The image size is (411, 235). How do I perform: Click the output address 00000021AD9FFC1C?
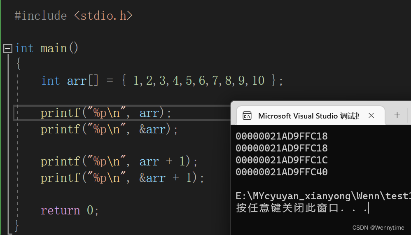coord(282,160)
